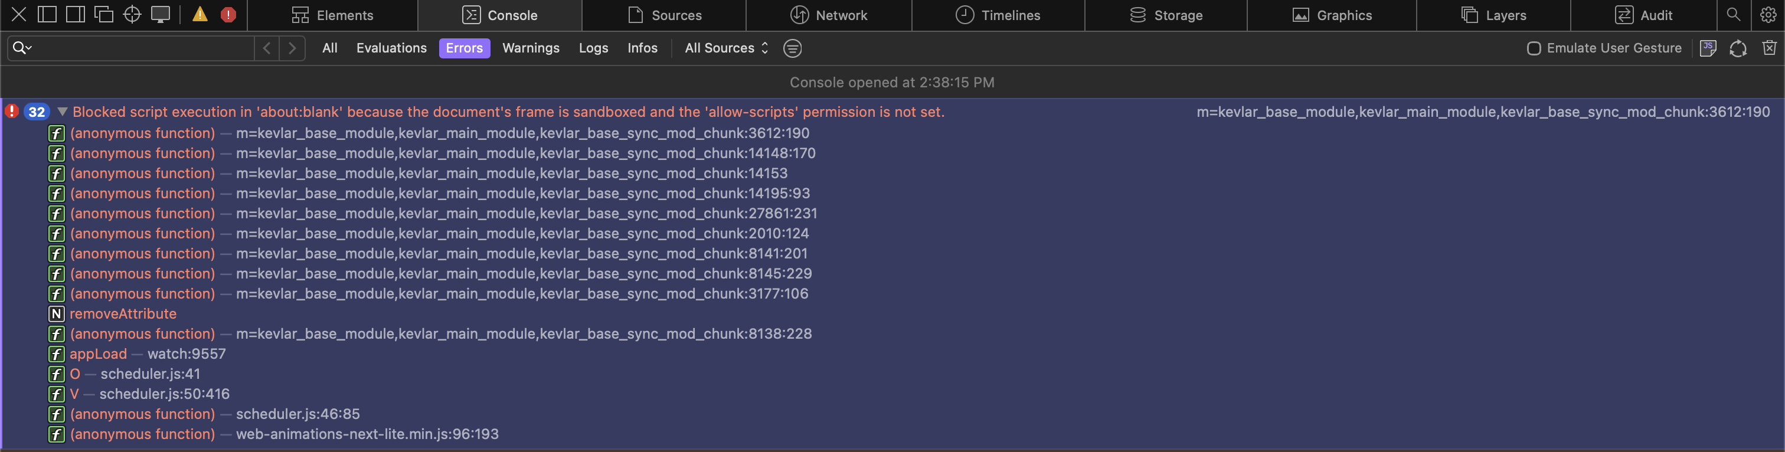1785x452 pixels.
Task: Go to the Timelines tab
Action: coord(998,15)
